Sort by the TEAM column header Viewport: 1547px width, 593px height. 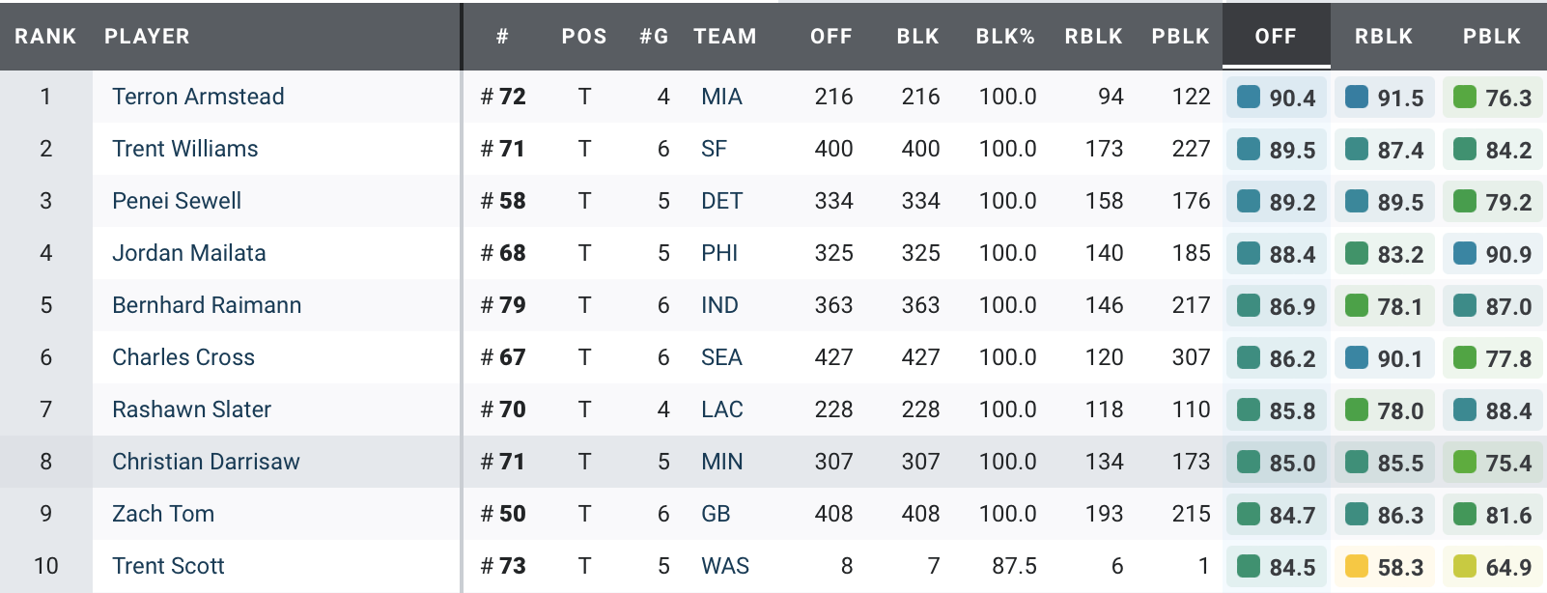pyautogui.click(x=725, y=37)
